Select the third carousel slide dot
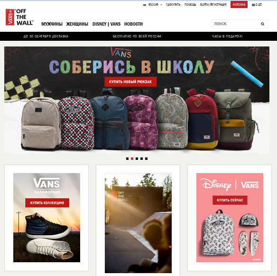This screenshot has width=277, height=276. 137,158
